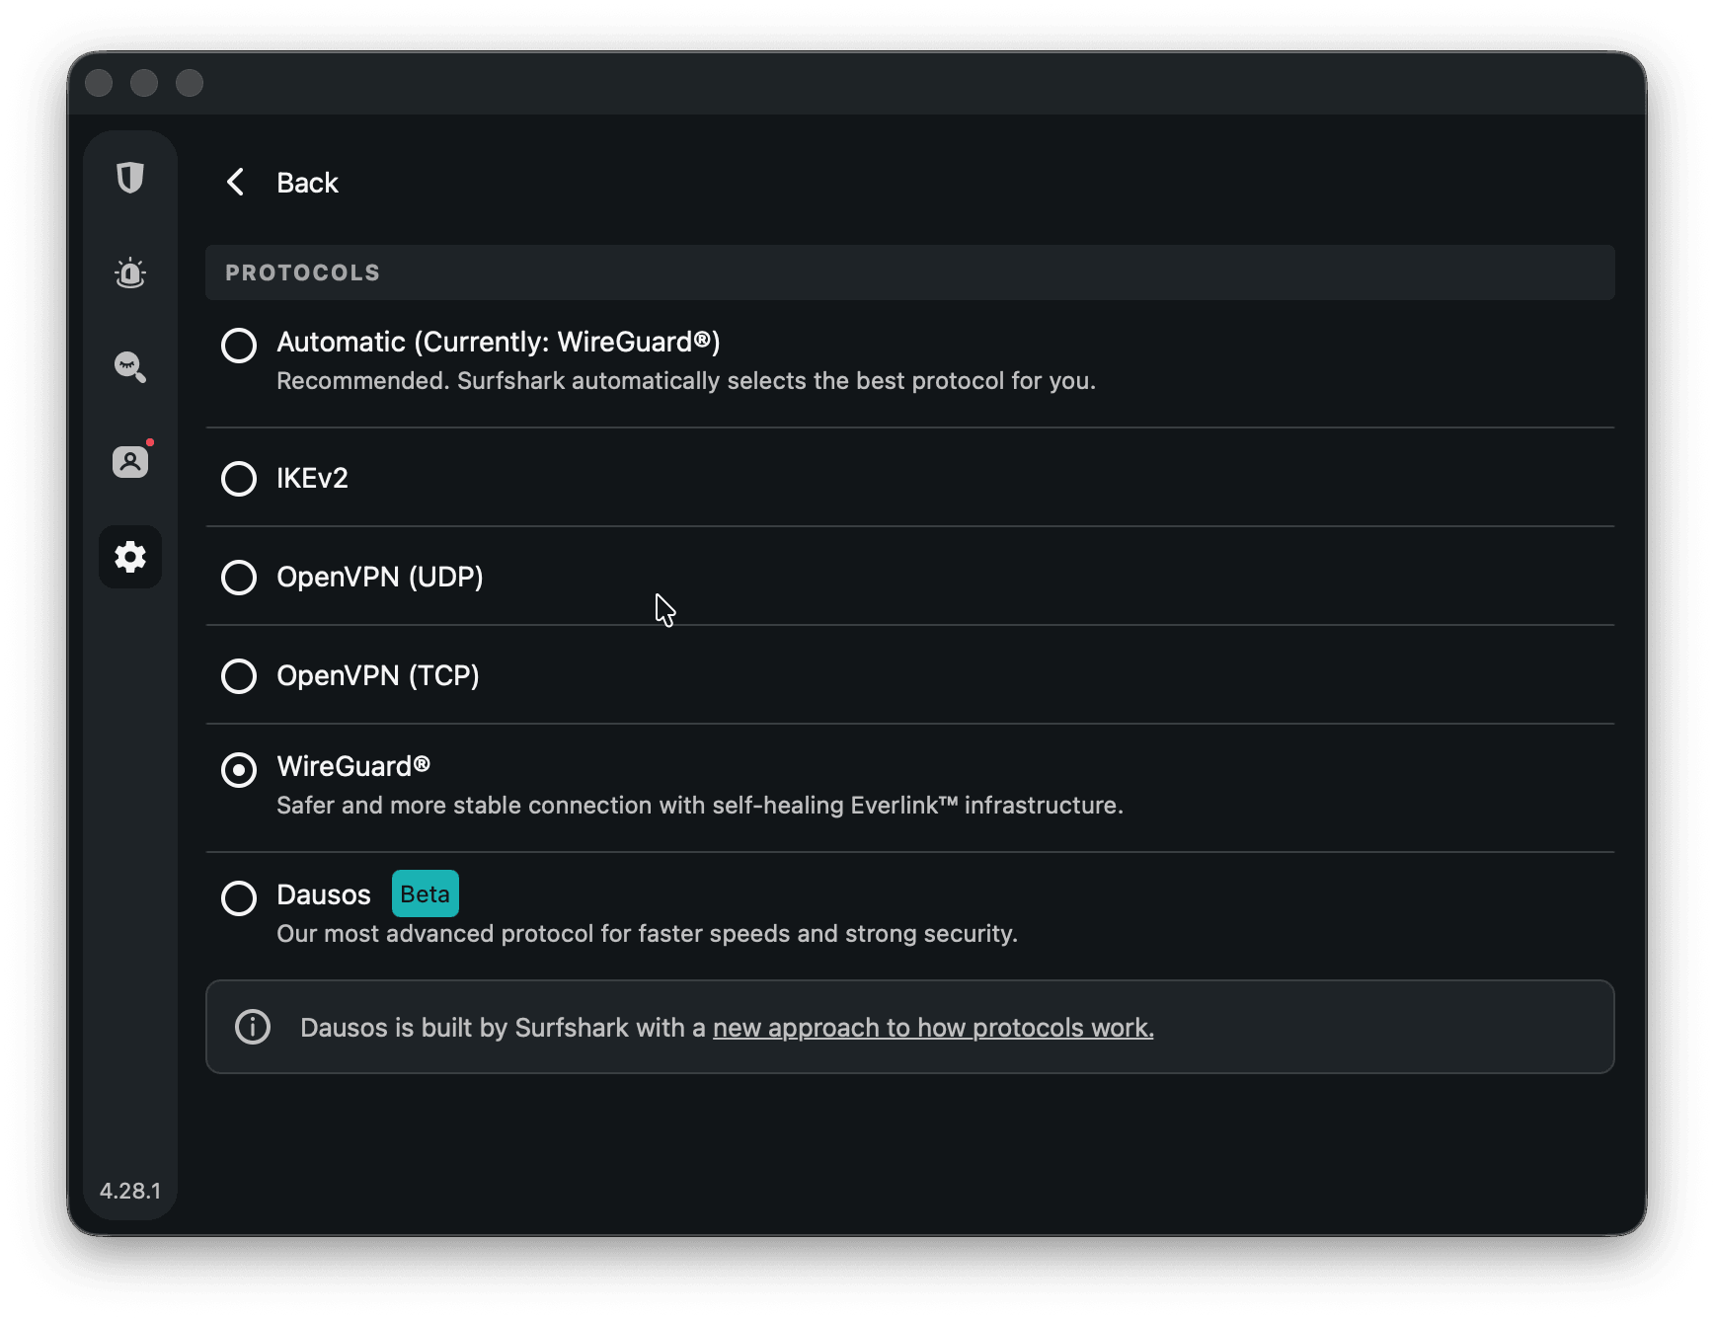Click the Everlink infrastructure description text
Viewport: 1714px width, 1319px height.
(x=700, y=806)
